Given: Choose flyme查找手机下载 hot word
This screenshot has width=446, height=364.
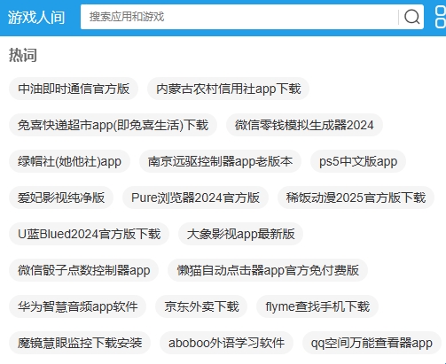Looking at the screenshot, I should coord(317,306).
